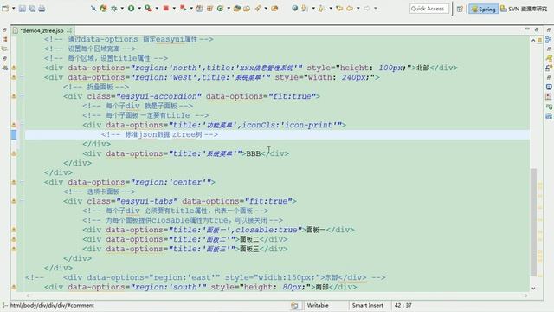Click the New file toolbar icon
554x312 pixels.
coord(5,8)
